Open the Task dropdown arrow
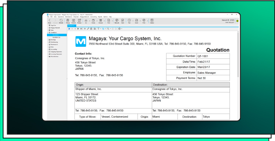Viewport: 275px width, 141px height. 133,21
